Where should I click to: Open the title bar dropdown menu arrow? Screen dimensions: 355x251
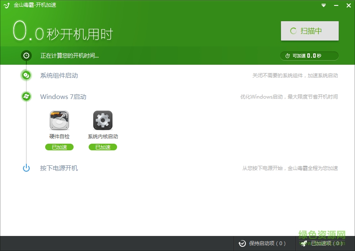pos(324,5)
